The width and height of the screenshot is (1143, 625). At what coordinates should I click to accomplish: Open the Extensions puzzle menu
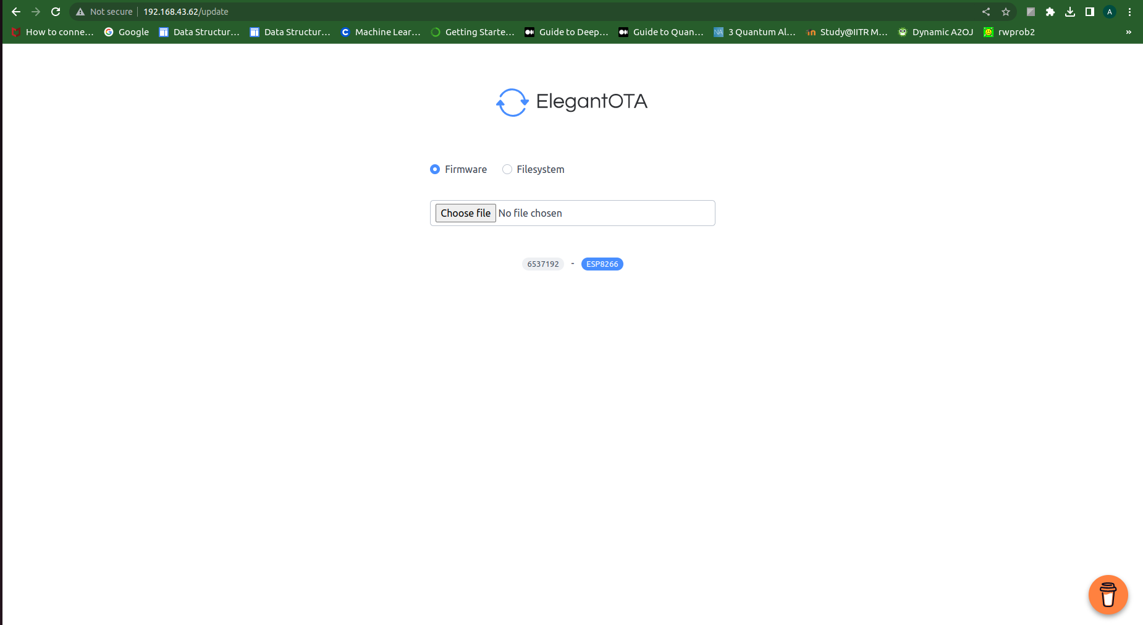pos(1050,12)
